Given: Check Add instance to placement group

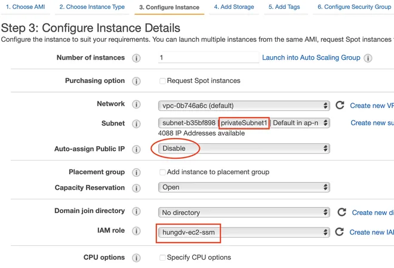Looking at the screenshot, I should click(162, 172).
